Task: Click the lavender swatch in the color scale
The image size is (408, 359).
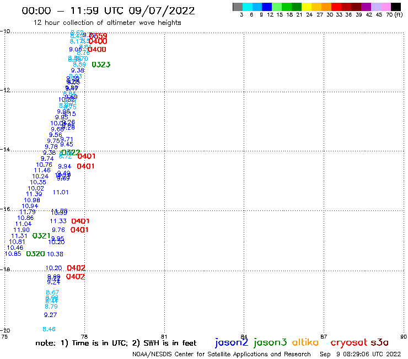Action: pos(375,7)
